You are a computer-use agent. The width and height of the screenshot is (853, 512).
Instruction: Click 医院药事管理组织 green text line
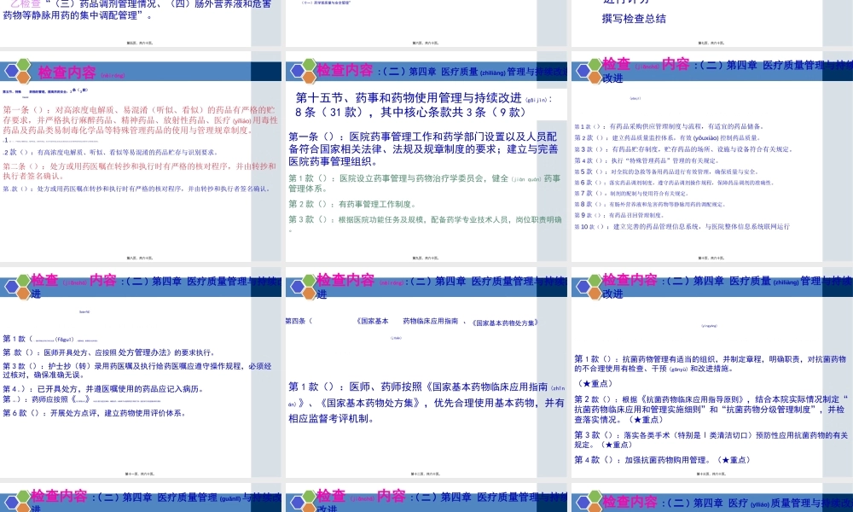click(331, 160)
